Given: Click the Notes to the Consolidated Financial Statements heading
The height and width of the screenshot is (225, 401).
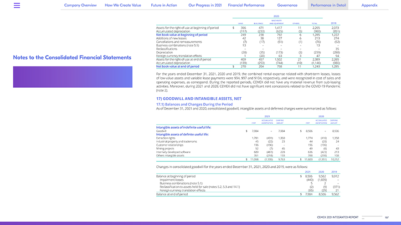Looking at the screenshot, I should coord(72,58).
